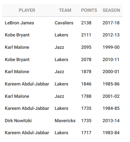Select Karl Malone in the 2001-02 row
The width and height of the screenshot is (130, 142).
click(17, 96)
